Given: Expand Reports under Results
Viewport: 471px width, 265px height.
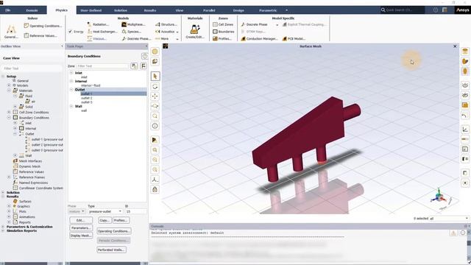Looking at the screenshot, I should [9, 222].
